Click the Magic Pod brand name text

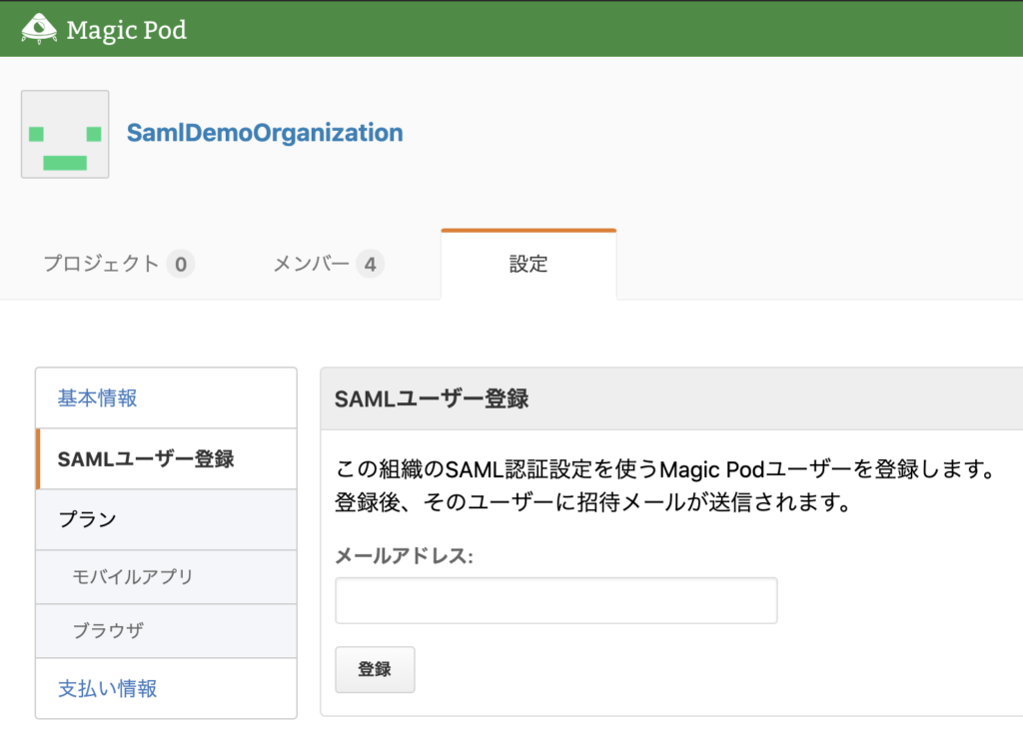(x=127, y=30)
